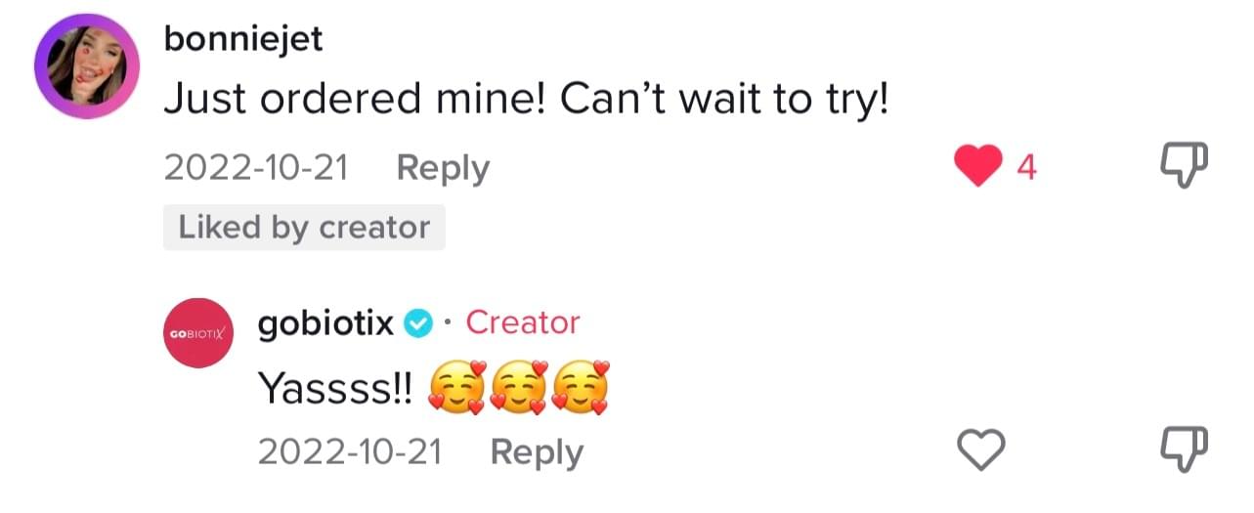
Task: Reply to gobiotix's Yassss comment
Action: tap(536, 452)
